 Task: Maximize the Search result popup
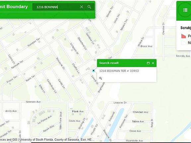tap(148, 63)
